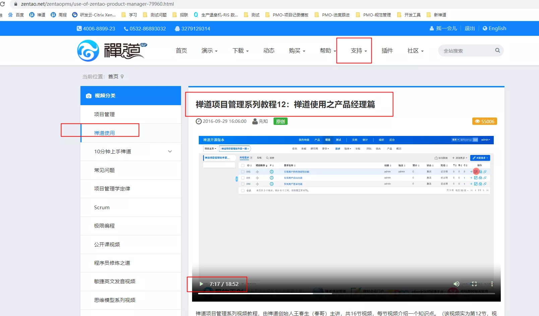The width and height of the screenshot is (539, 316).
Task: Open the 招联 bookmark folder
Action: pos(180,15)
